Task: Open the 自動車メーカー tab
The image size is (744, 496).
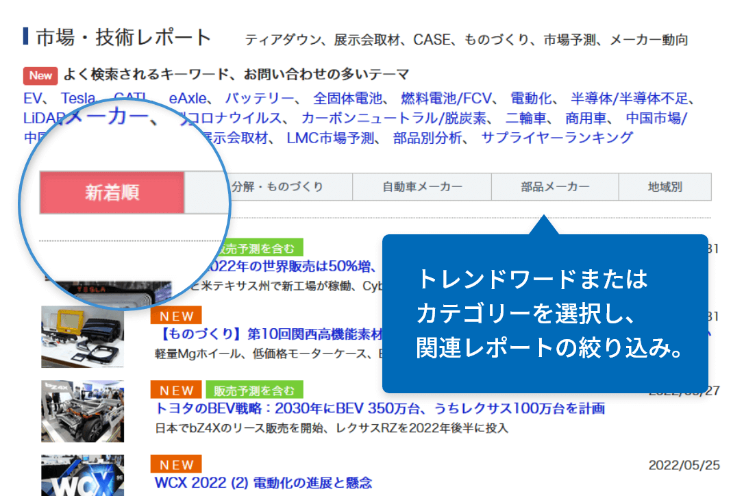Action: coord(422,187)
